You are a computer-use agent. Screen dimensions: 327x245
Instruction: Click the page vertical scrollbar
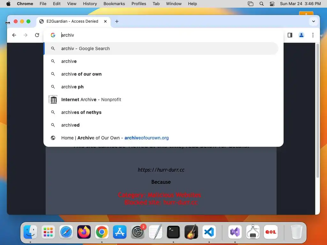[318, 111]
